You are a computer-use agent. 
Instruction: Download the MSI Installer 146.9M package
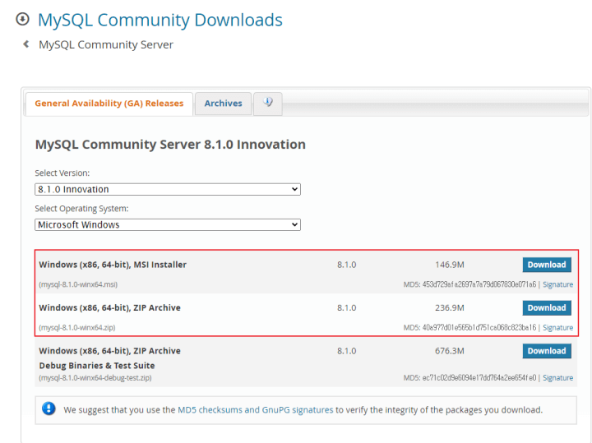coord(547,265)
